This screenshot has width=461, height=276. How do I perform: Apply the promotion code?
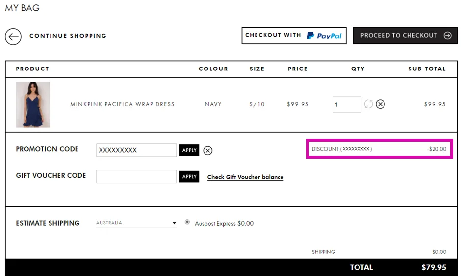click(x=189, y=150)
